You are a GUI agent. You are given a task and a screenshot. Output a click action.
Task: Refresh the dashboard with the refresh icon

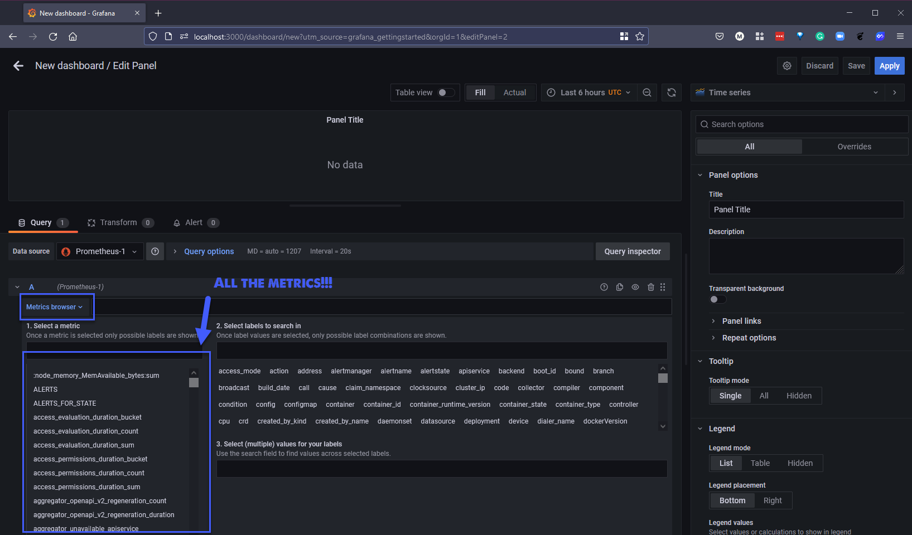coord(671,93)
